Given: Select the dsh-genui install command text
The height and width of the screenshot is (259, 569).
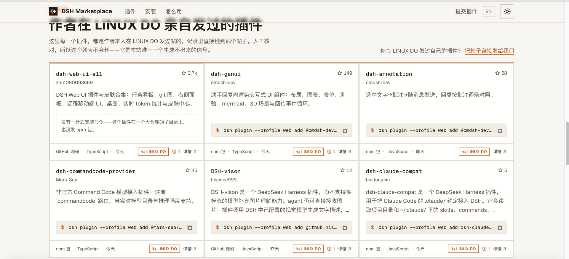Looking at the screenshot, I should pyautogui.click(x=280, y=130).
